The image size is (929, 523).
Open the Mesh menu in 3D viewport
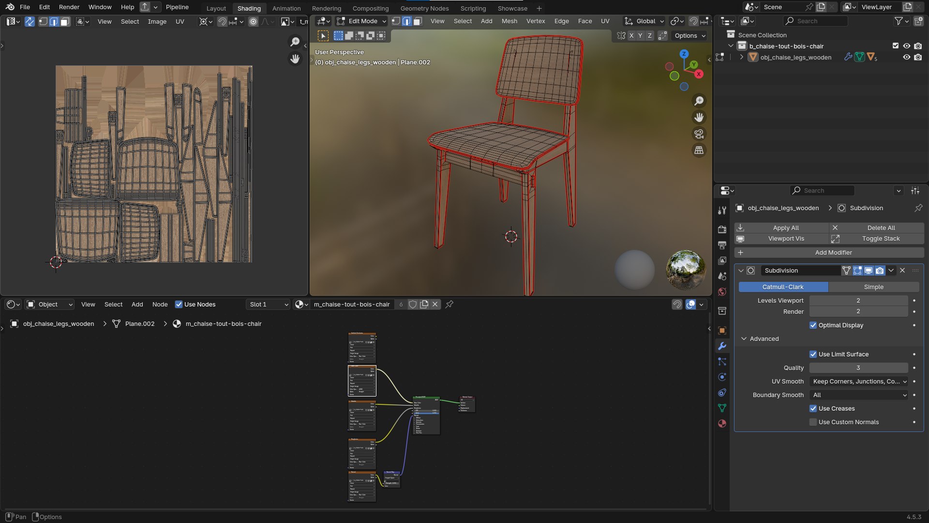(x=509, y=21)
